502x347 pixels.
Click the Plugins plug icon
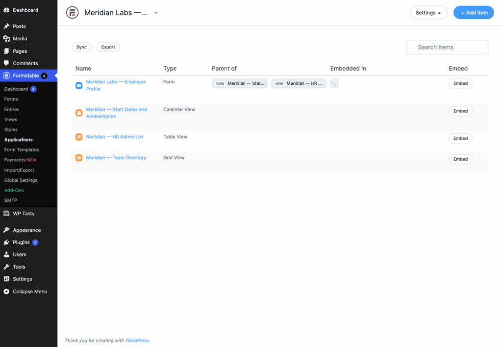[x=6, y=242]
